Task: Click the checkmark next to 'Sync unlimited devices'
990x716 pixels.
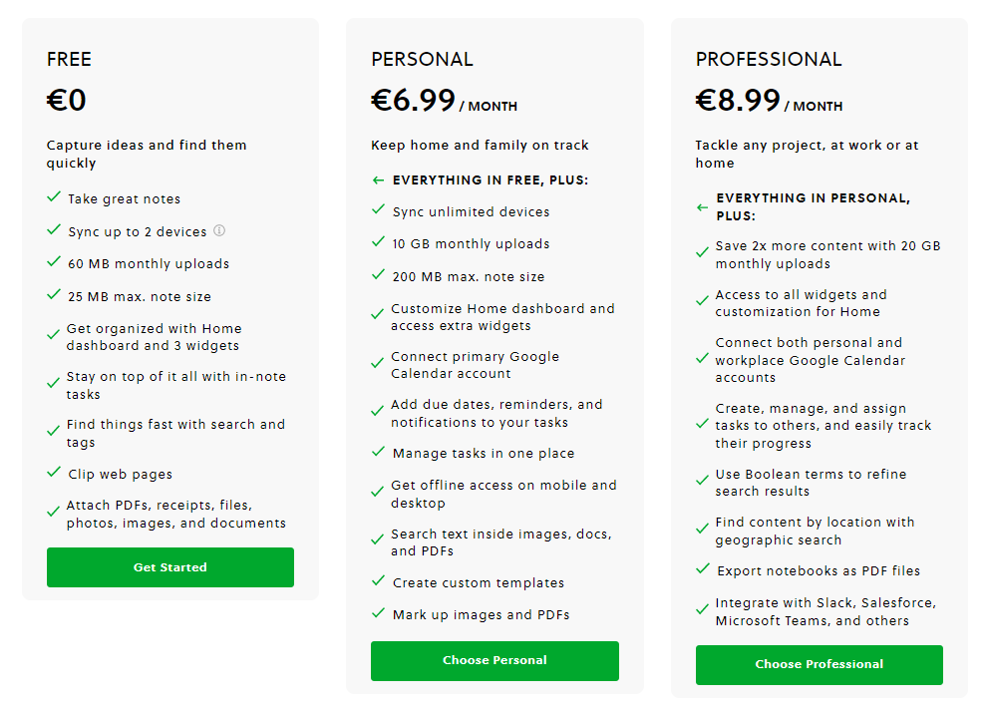Action: (x=378, y=210)
